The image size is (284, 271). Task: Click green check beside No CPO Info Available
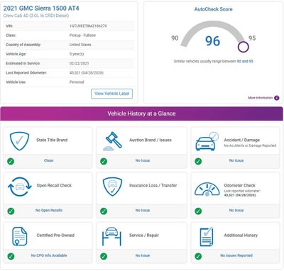point(11,256)
